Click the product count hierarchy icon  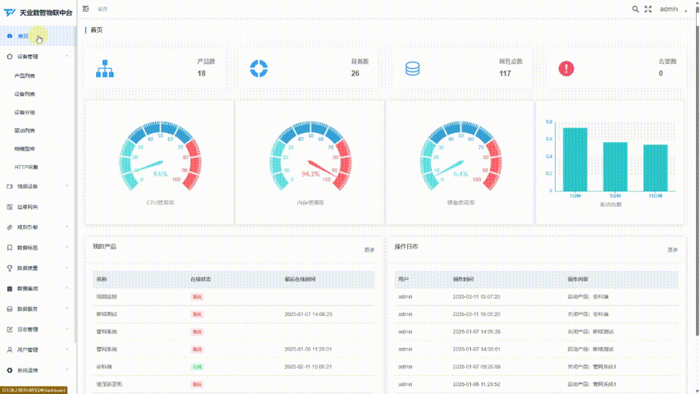pos(105,68)
